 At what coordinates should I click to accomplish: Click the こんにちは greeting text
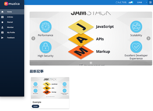(121, 2)
